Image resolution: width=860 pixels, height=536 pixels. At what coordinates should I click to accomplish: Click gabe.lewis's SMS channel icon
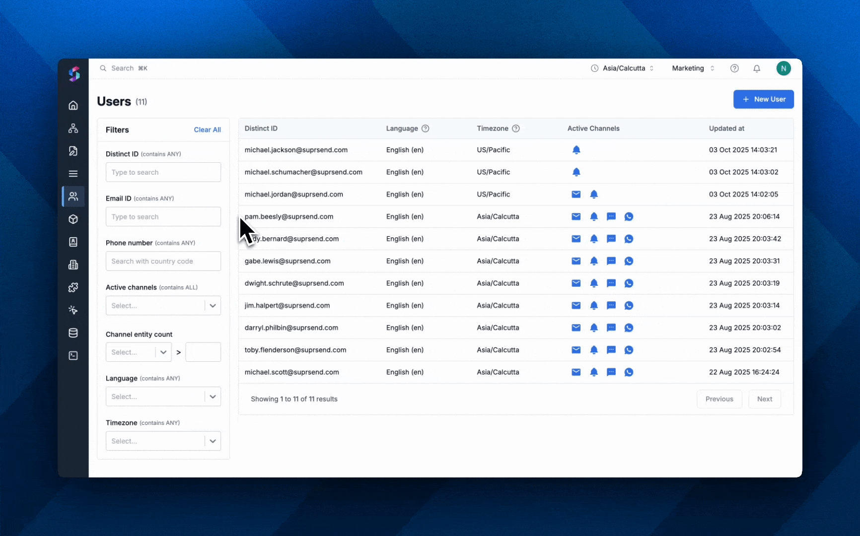click(x=611, y=261)
